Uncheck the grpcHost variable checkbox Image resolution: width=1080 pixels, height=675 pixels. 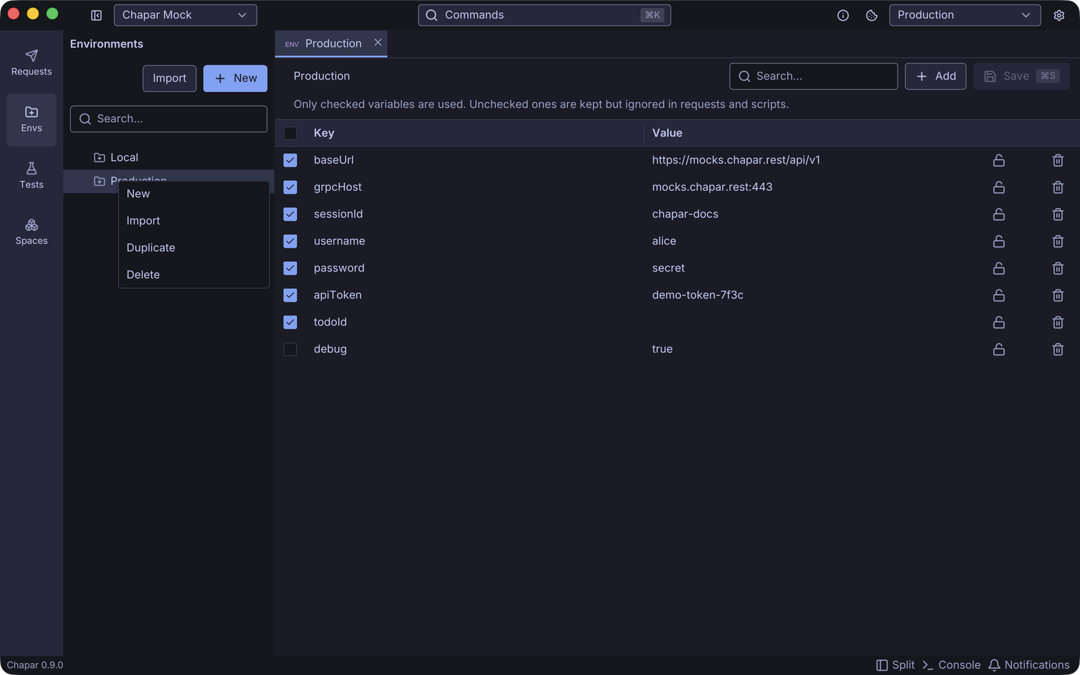coord(290,187)
